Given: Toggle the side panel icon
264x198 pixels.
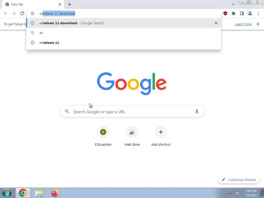Looking at the screenshot, I should [x=242, y=13].
